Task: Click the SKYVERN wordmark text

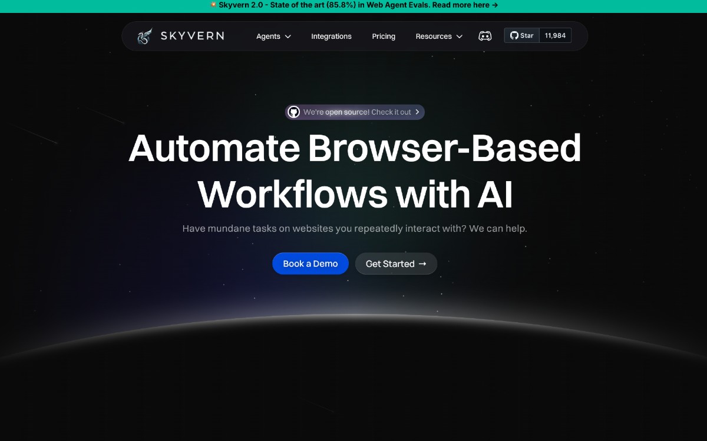Action: 192,36
